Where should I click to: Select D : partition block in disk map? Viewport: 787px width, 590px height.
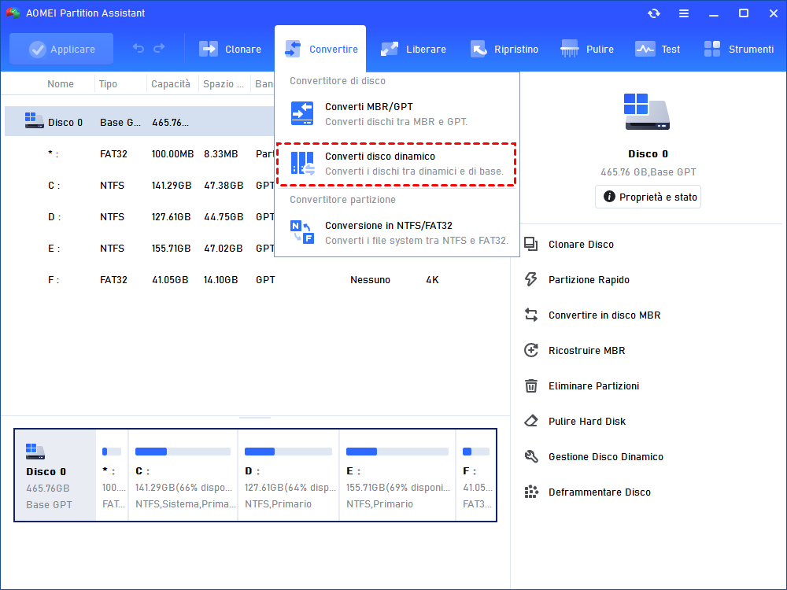click(289, 475)
